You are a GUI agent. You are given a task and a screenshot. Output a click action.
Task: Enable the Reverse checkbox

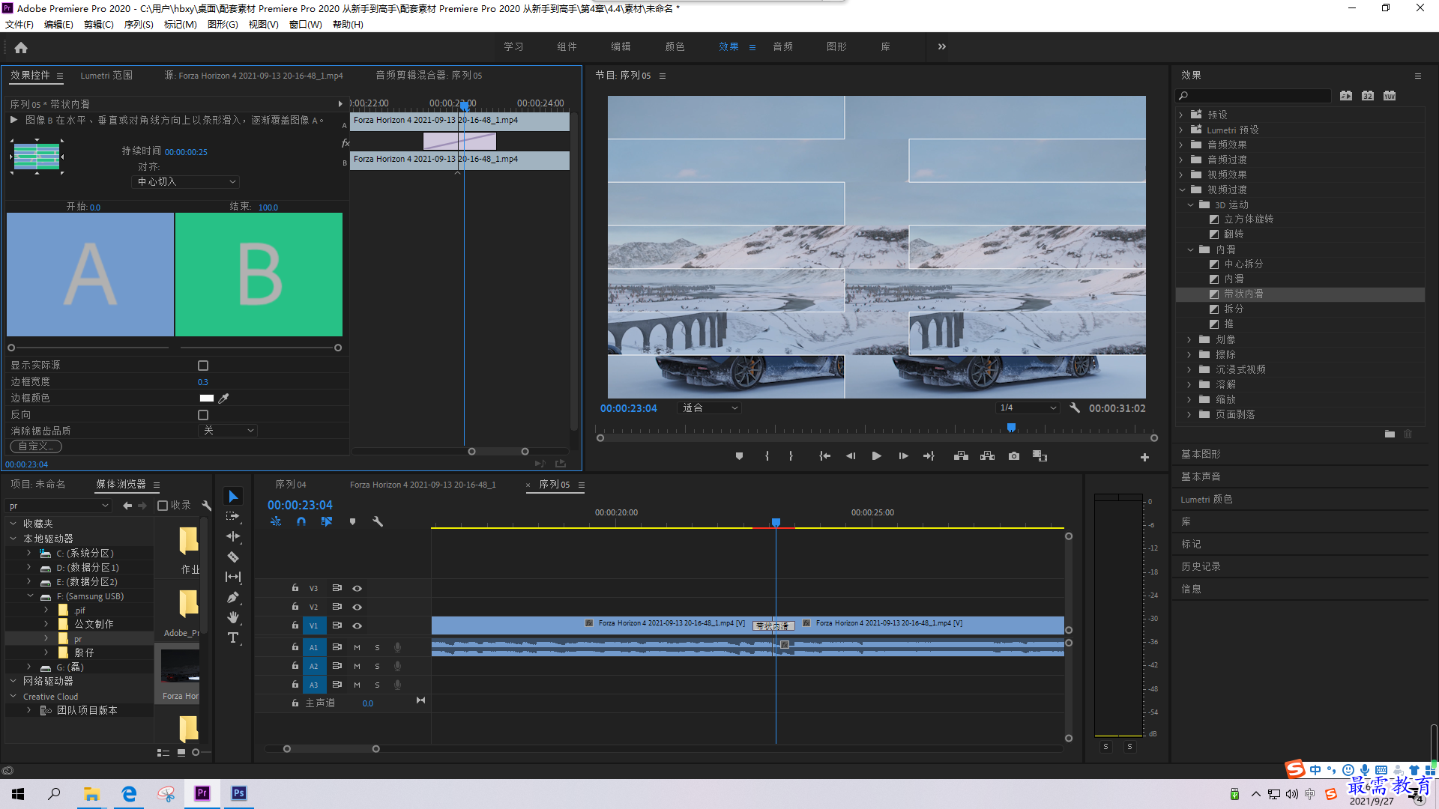click(203, 415)
